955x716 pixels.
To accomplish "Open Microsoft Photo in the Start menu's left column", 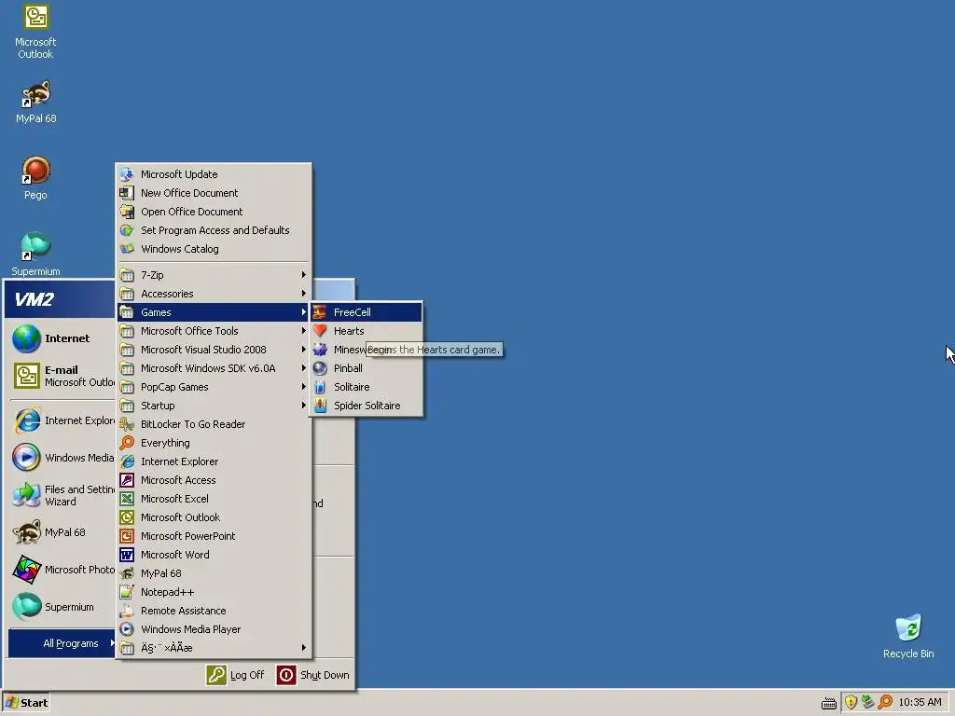I will pos(62,570).
